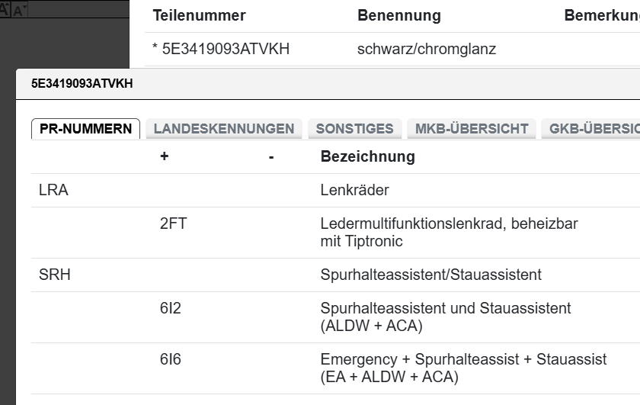The height and width of the screenshot is (405, 640).
Task: Click the plus column header
Action: [x=164, y=157]
